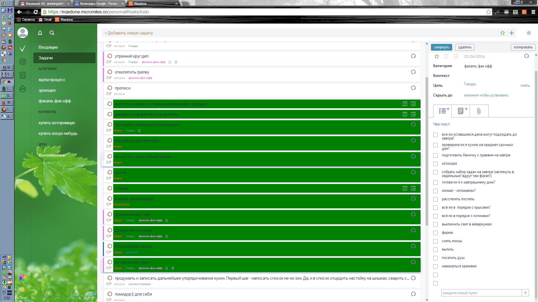This screenshot has height=302, width=538.
Task: Toggle the eye visibility icon
Action: pyautogui.click(x=529, y=33)
